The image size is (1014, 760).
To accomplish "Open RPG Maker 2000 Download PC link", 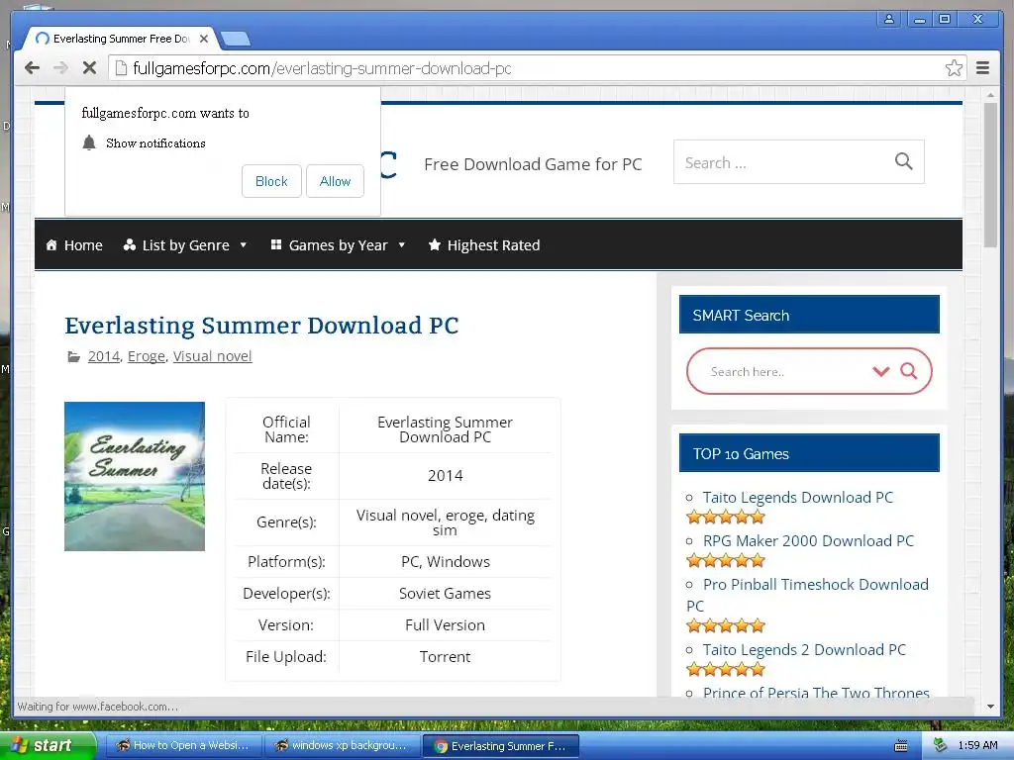I will [x=808, y=540].
